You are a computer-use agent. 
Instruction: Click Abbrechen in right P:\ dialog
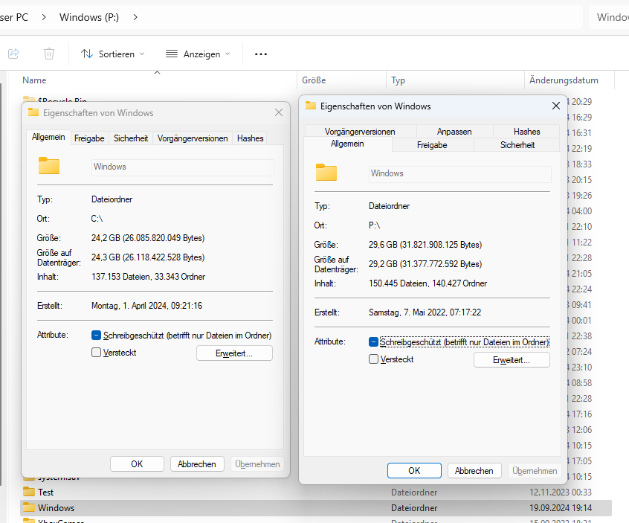click(474, 471)
